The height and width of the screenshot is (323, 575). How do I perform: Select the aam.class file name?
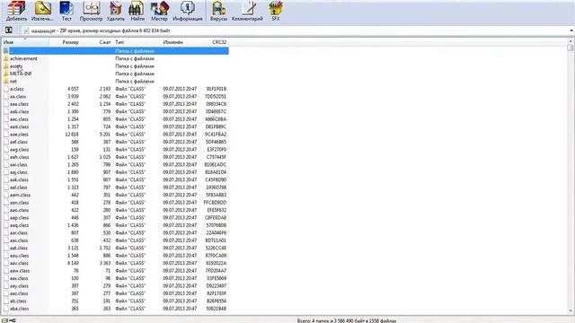pyautogui.click(x=20, y=196)
